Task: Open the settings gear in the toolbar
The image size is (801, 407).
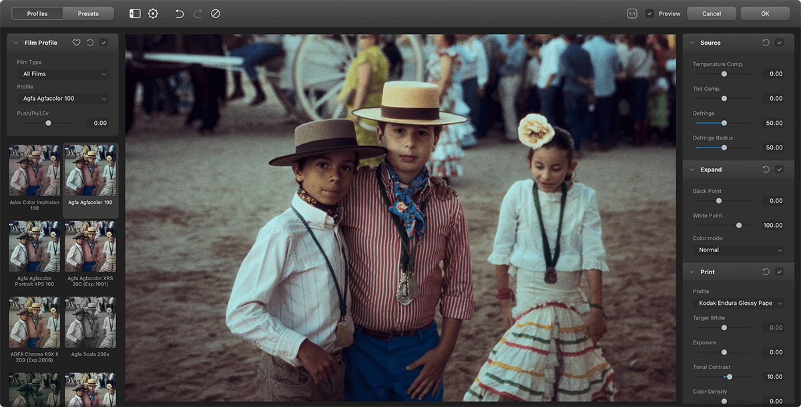Action: (152, 13)
